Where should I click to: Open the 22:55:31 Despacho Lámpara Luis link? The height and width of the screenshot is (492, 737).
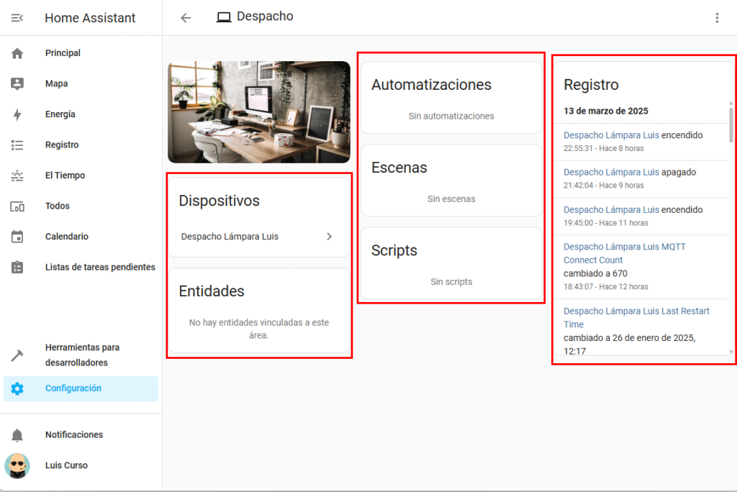tap(611, 135)
